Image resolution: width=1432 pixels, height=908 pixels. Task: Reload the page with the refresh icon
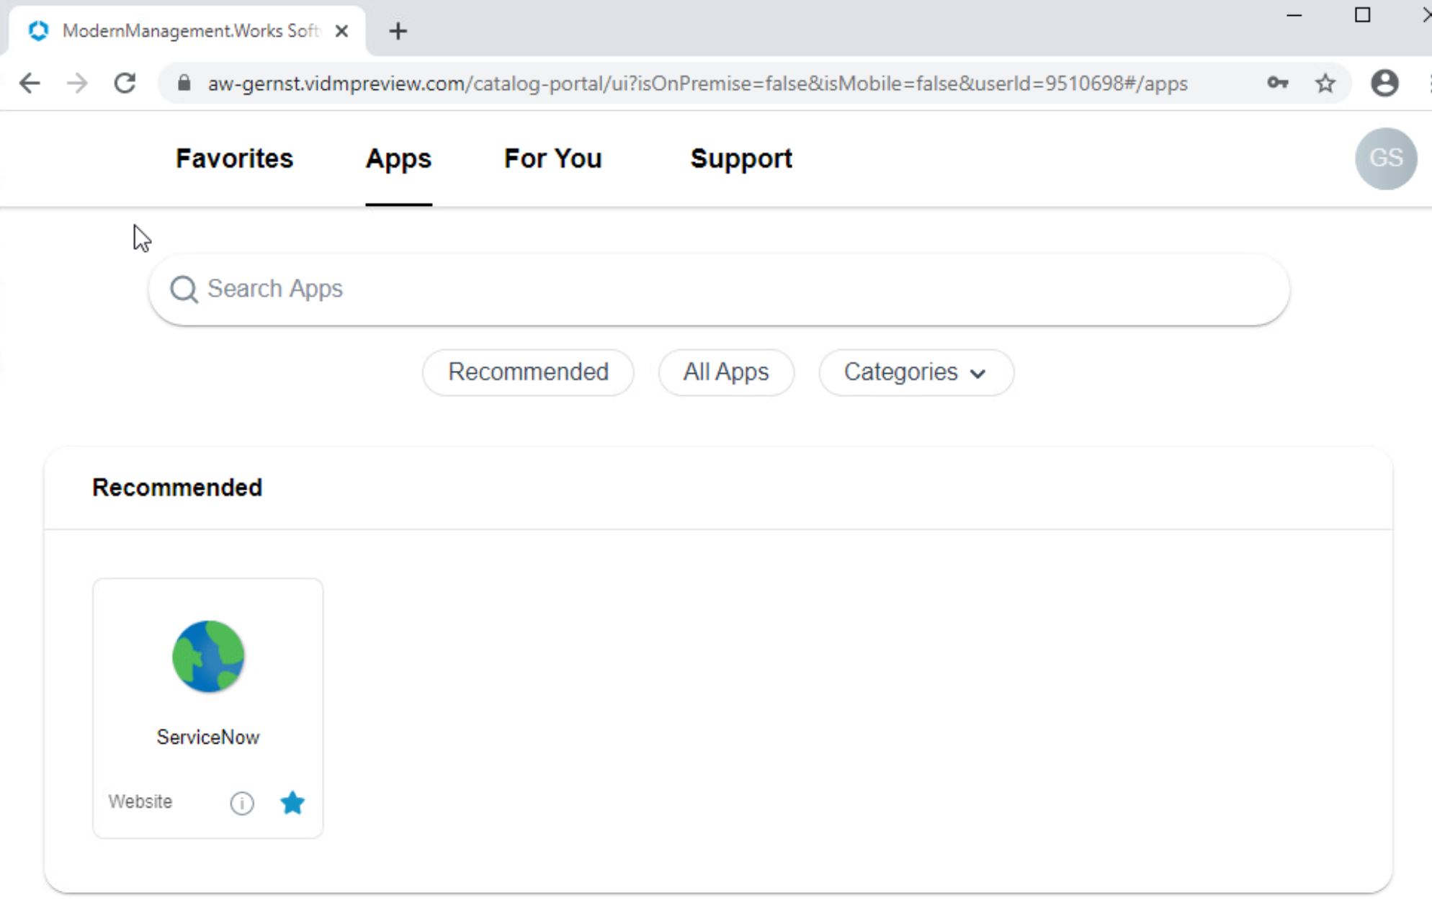click(125, 84)
